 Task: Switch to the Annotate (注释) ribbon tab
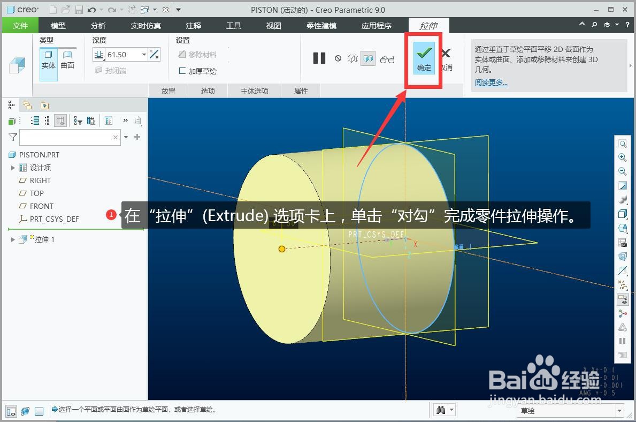click(194, 26)
